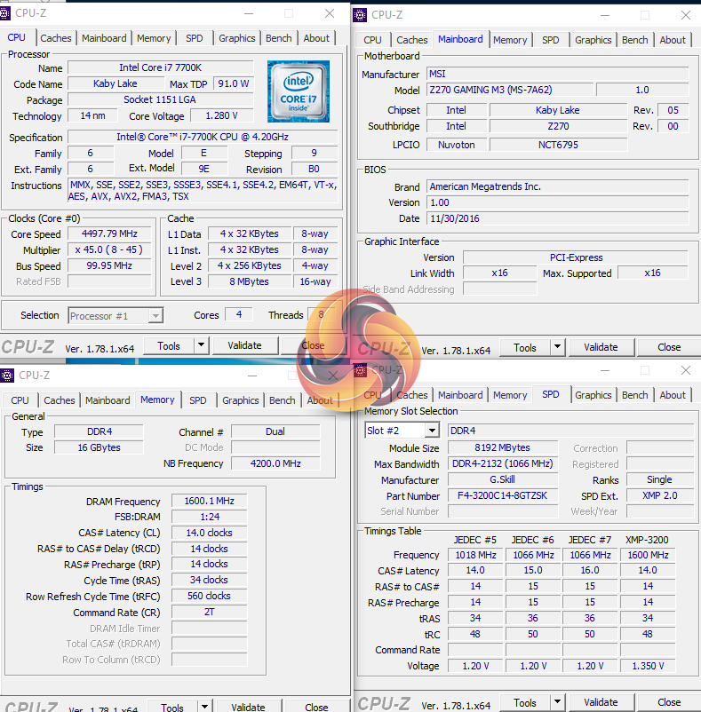Image resolution: width=701 pixels, height=712 pixels.
Task: Minimize the CPU tab window
Action: click(x=249, y=13)
